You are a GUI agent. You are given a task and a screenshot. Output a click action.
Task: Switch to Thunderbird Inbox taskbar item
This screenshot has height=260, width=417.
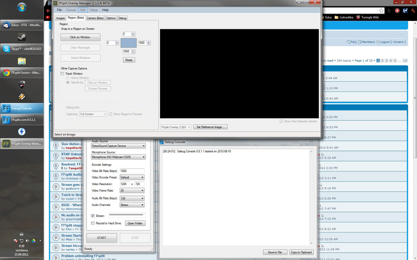click(22, 25)
